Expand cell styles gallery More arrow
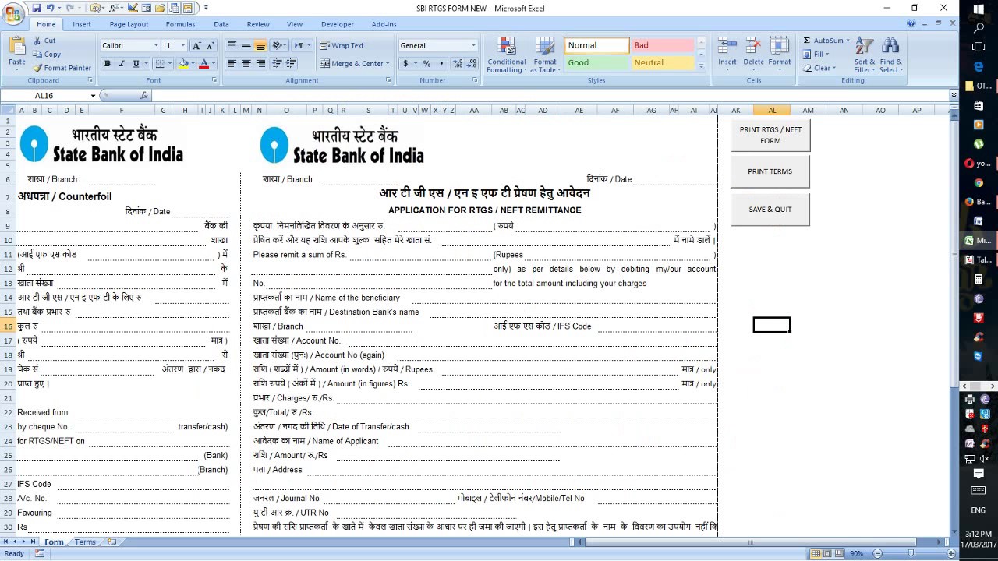This screenshot has height=561, width=998. pos(701,68)
